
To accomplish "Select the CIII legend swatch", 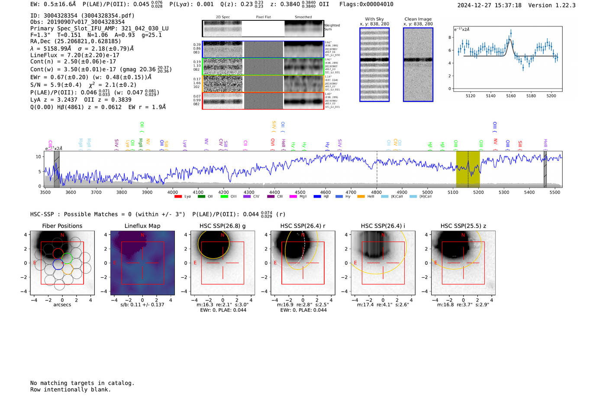I will [271, 197].
